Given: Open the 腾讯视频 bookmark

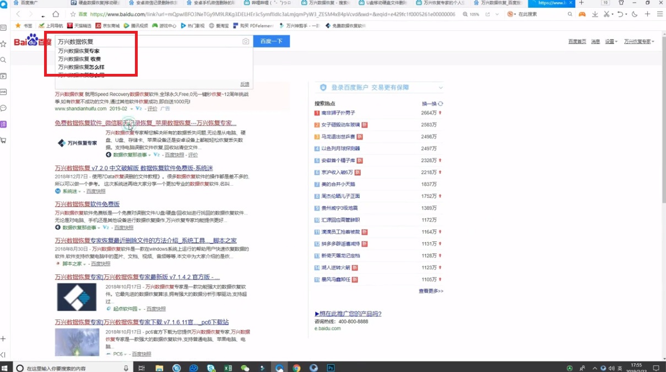Looking at the screenshot, I should [136, 25].
